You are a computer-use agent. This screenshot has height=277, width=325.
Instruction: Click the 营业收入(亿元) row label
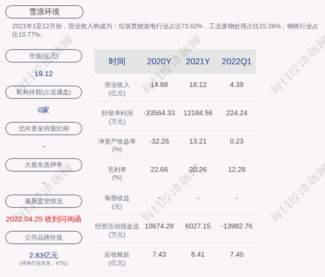[x=117, y=89]
